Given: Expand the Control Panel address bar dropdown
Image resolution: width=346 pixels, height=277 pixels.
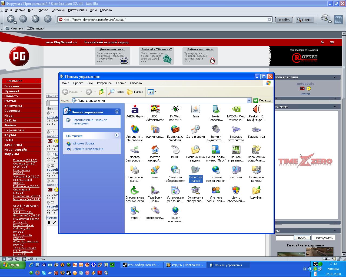Looking at the screenshot, I should click(249, 100).
